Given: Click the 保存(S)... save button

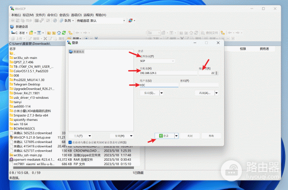Looking at the screenshot, I should point(150,93).
